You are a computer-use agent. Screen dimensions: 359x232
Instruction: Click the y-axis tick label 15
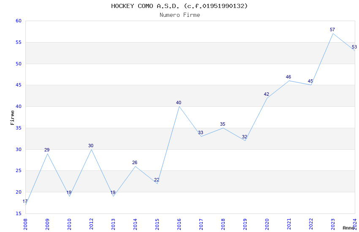coord(19,214)
